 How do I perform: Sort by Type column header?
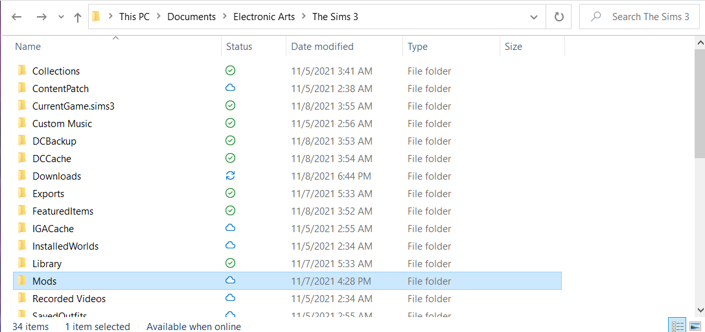point(418,46)
